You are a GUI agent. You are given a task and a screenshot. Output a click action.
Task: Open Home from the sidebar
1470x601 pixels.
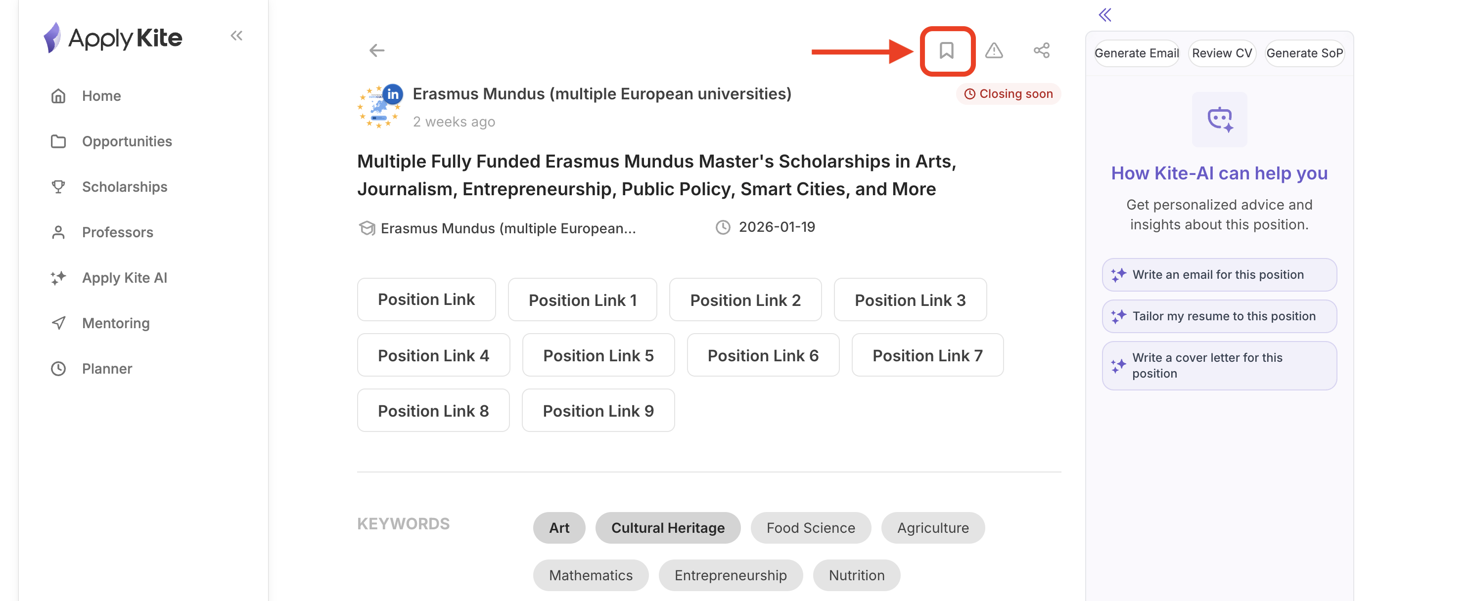[x=101, y=96]
